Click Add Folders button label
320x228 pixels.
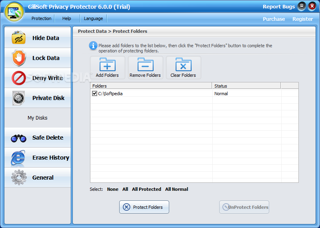pos(107,75)
